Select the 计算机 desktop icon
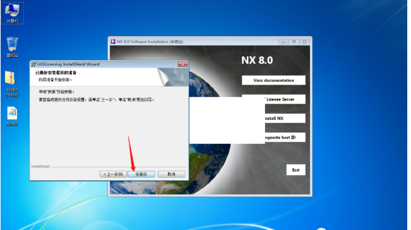 click(x=13, y=12)
